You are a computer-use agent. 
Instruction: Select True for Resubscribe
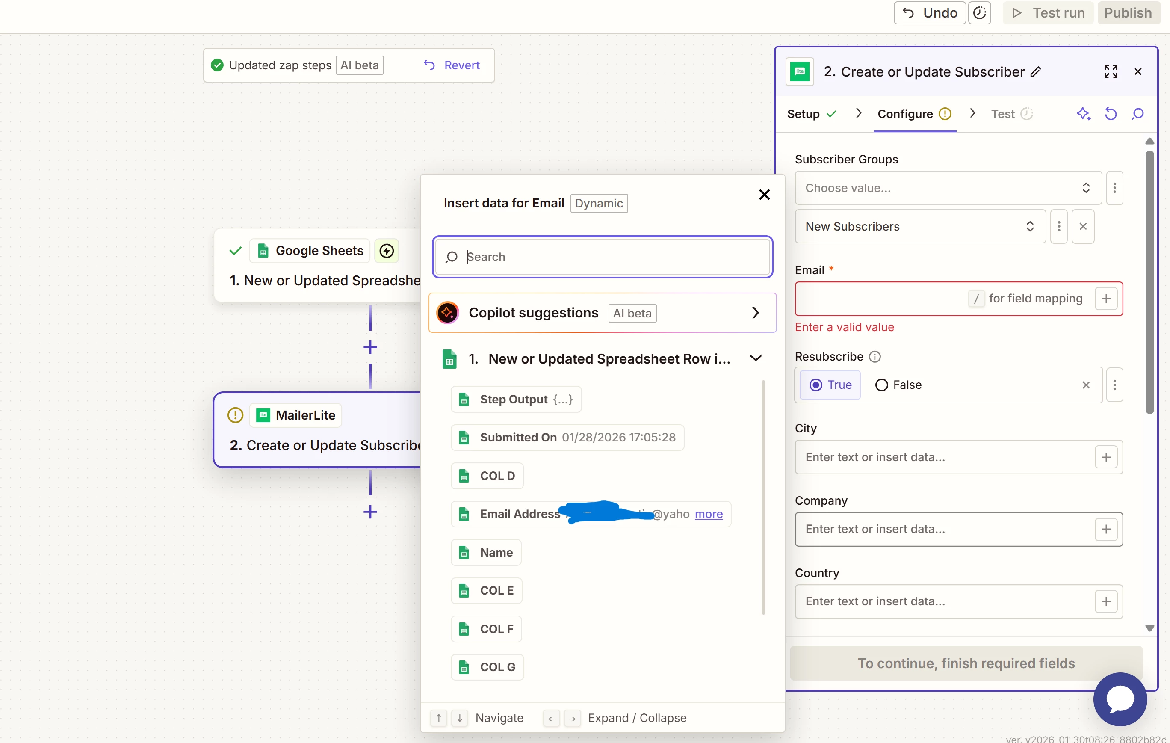[830, 385]
